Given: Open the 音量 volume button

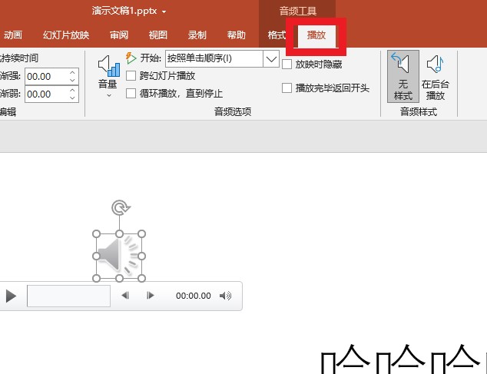Looking at the screenshot, I should [108, 75].
